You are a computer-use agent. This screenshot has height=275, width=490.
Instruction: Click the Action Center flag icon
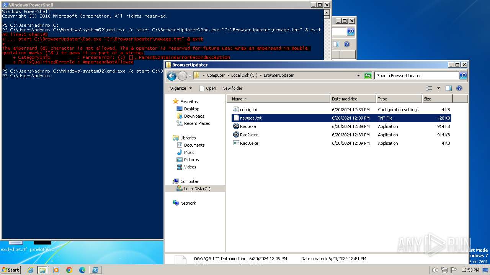tap(454, 270)
